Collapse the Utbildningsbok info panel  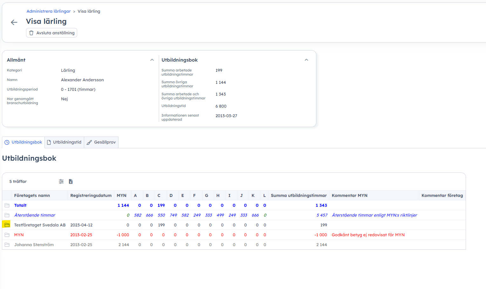307,60
